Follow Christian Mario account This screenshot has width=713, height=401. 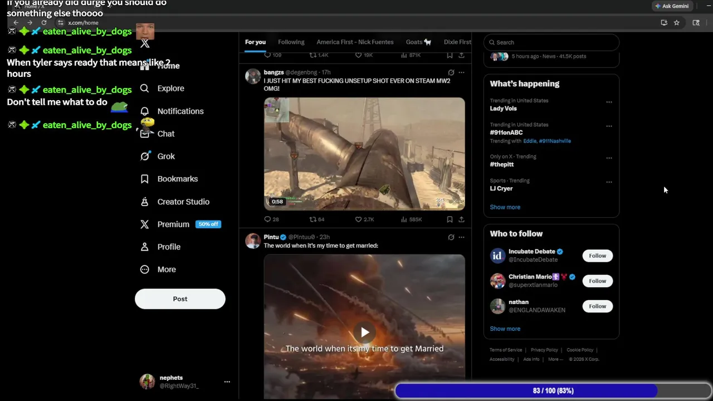point(597,281)
